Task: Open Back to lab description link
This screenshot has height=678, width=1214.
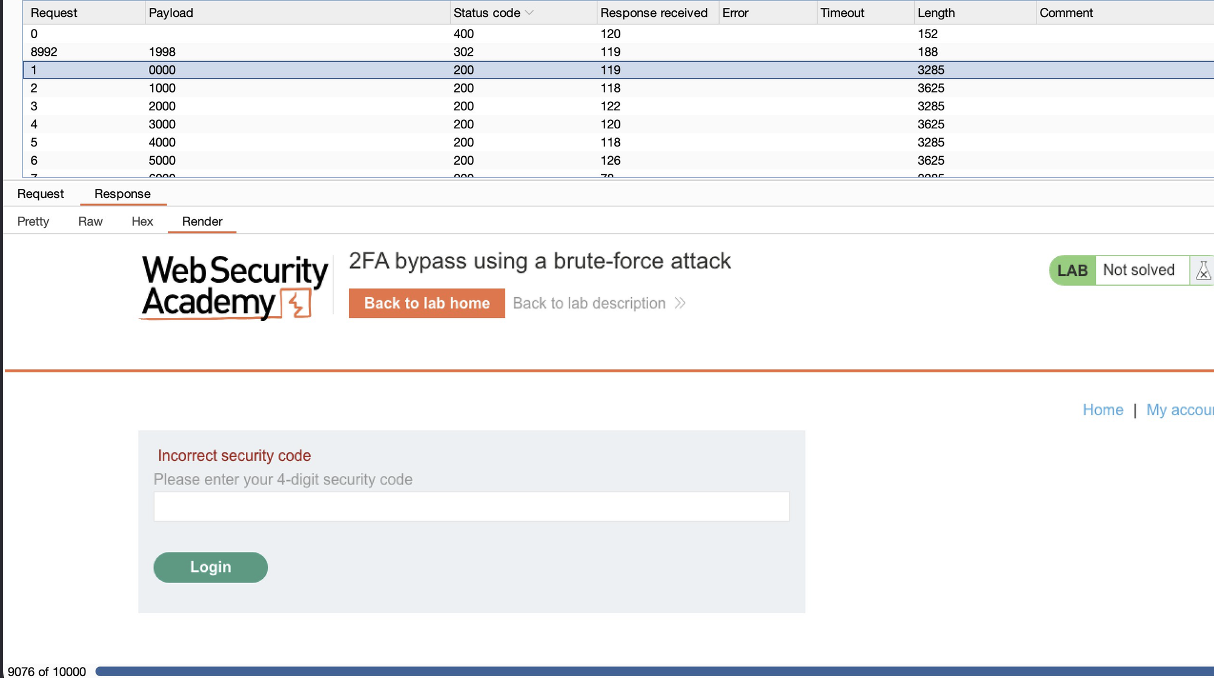Action: [x=589, y=303]
